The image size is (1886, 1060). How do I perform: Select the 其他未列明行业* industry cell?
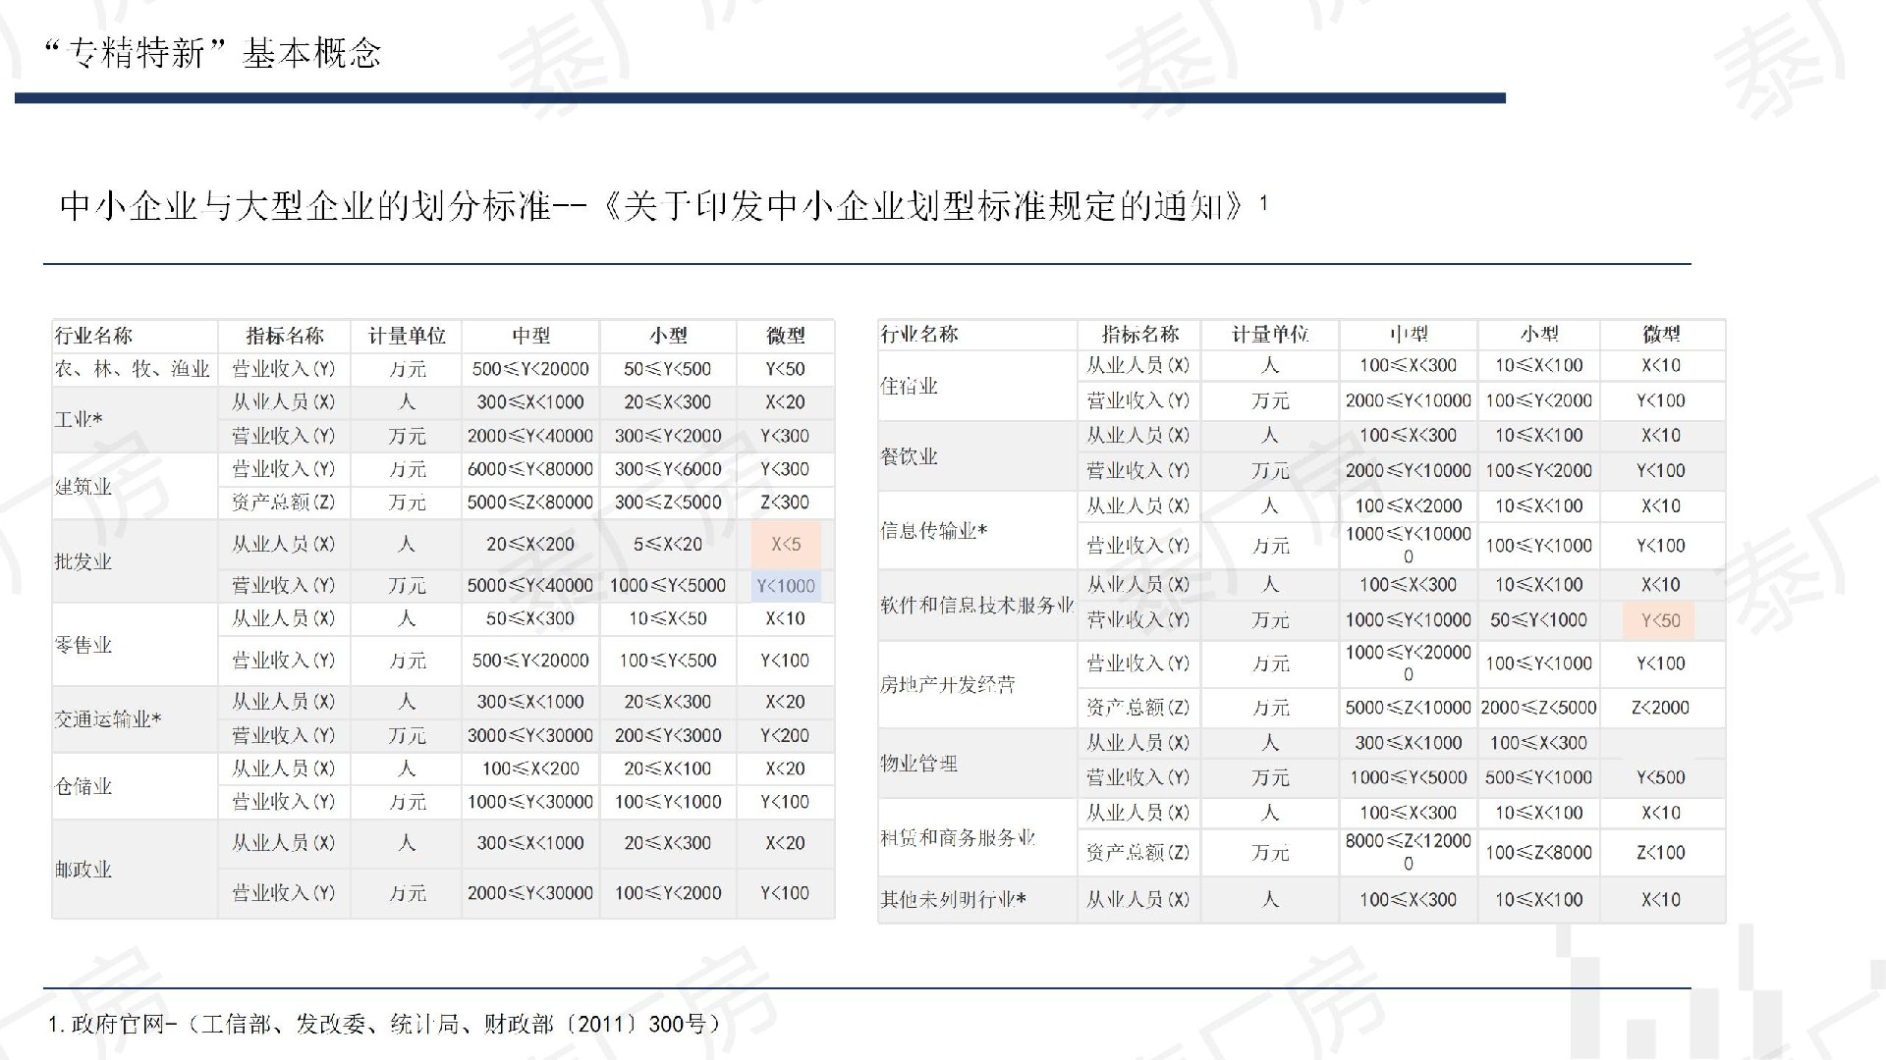(976, 899)
